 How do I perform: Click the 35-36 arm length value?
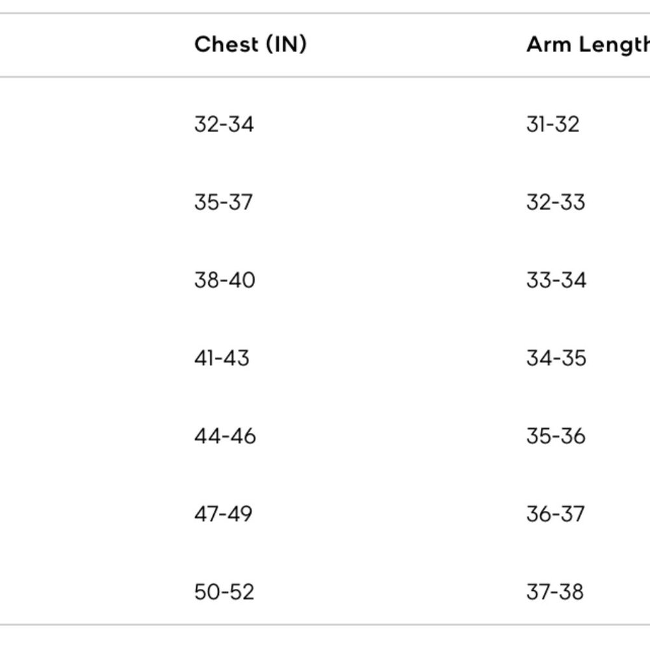[x=556, y=436]
